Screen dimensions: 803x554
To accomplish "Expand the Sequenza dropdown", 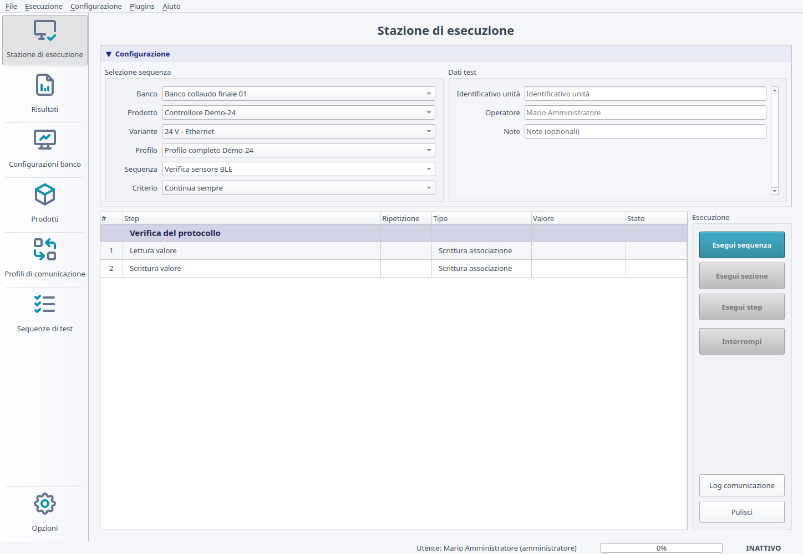I will click(x=298, y=169).
